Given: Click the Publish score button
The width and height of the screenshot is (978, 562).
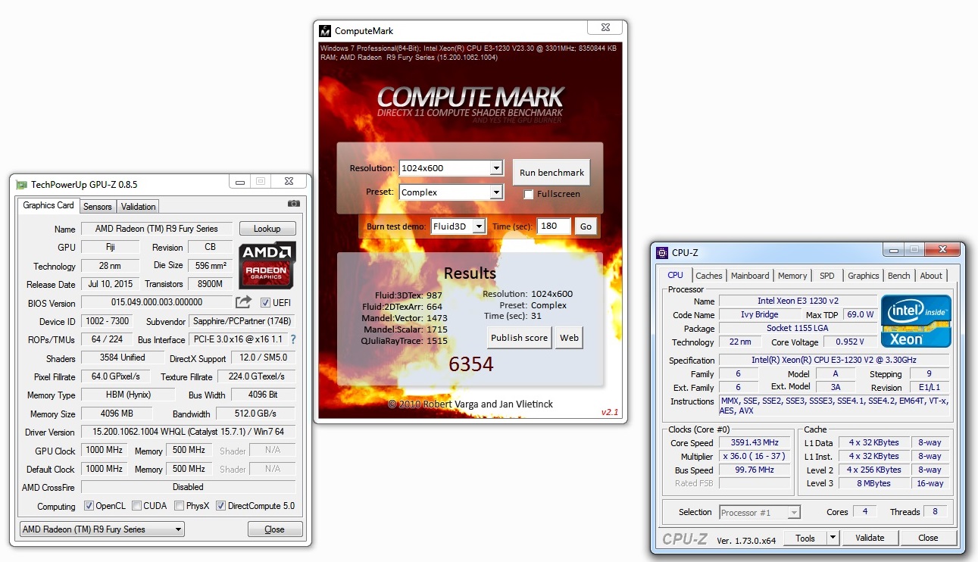Looking at the screenshot, I should click(519, 338).
